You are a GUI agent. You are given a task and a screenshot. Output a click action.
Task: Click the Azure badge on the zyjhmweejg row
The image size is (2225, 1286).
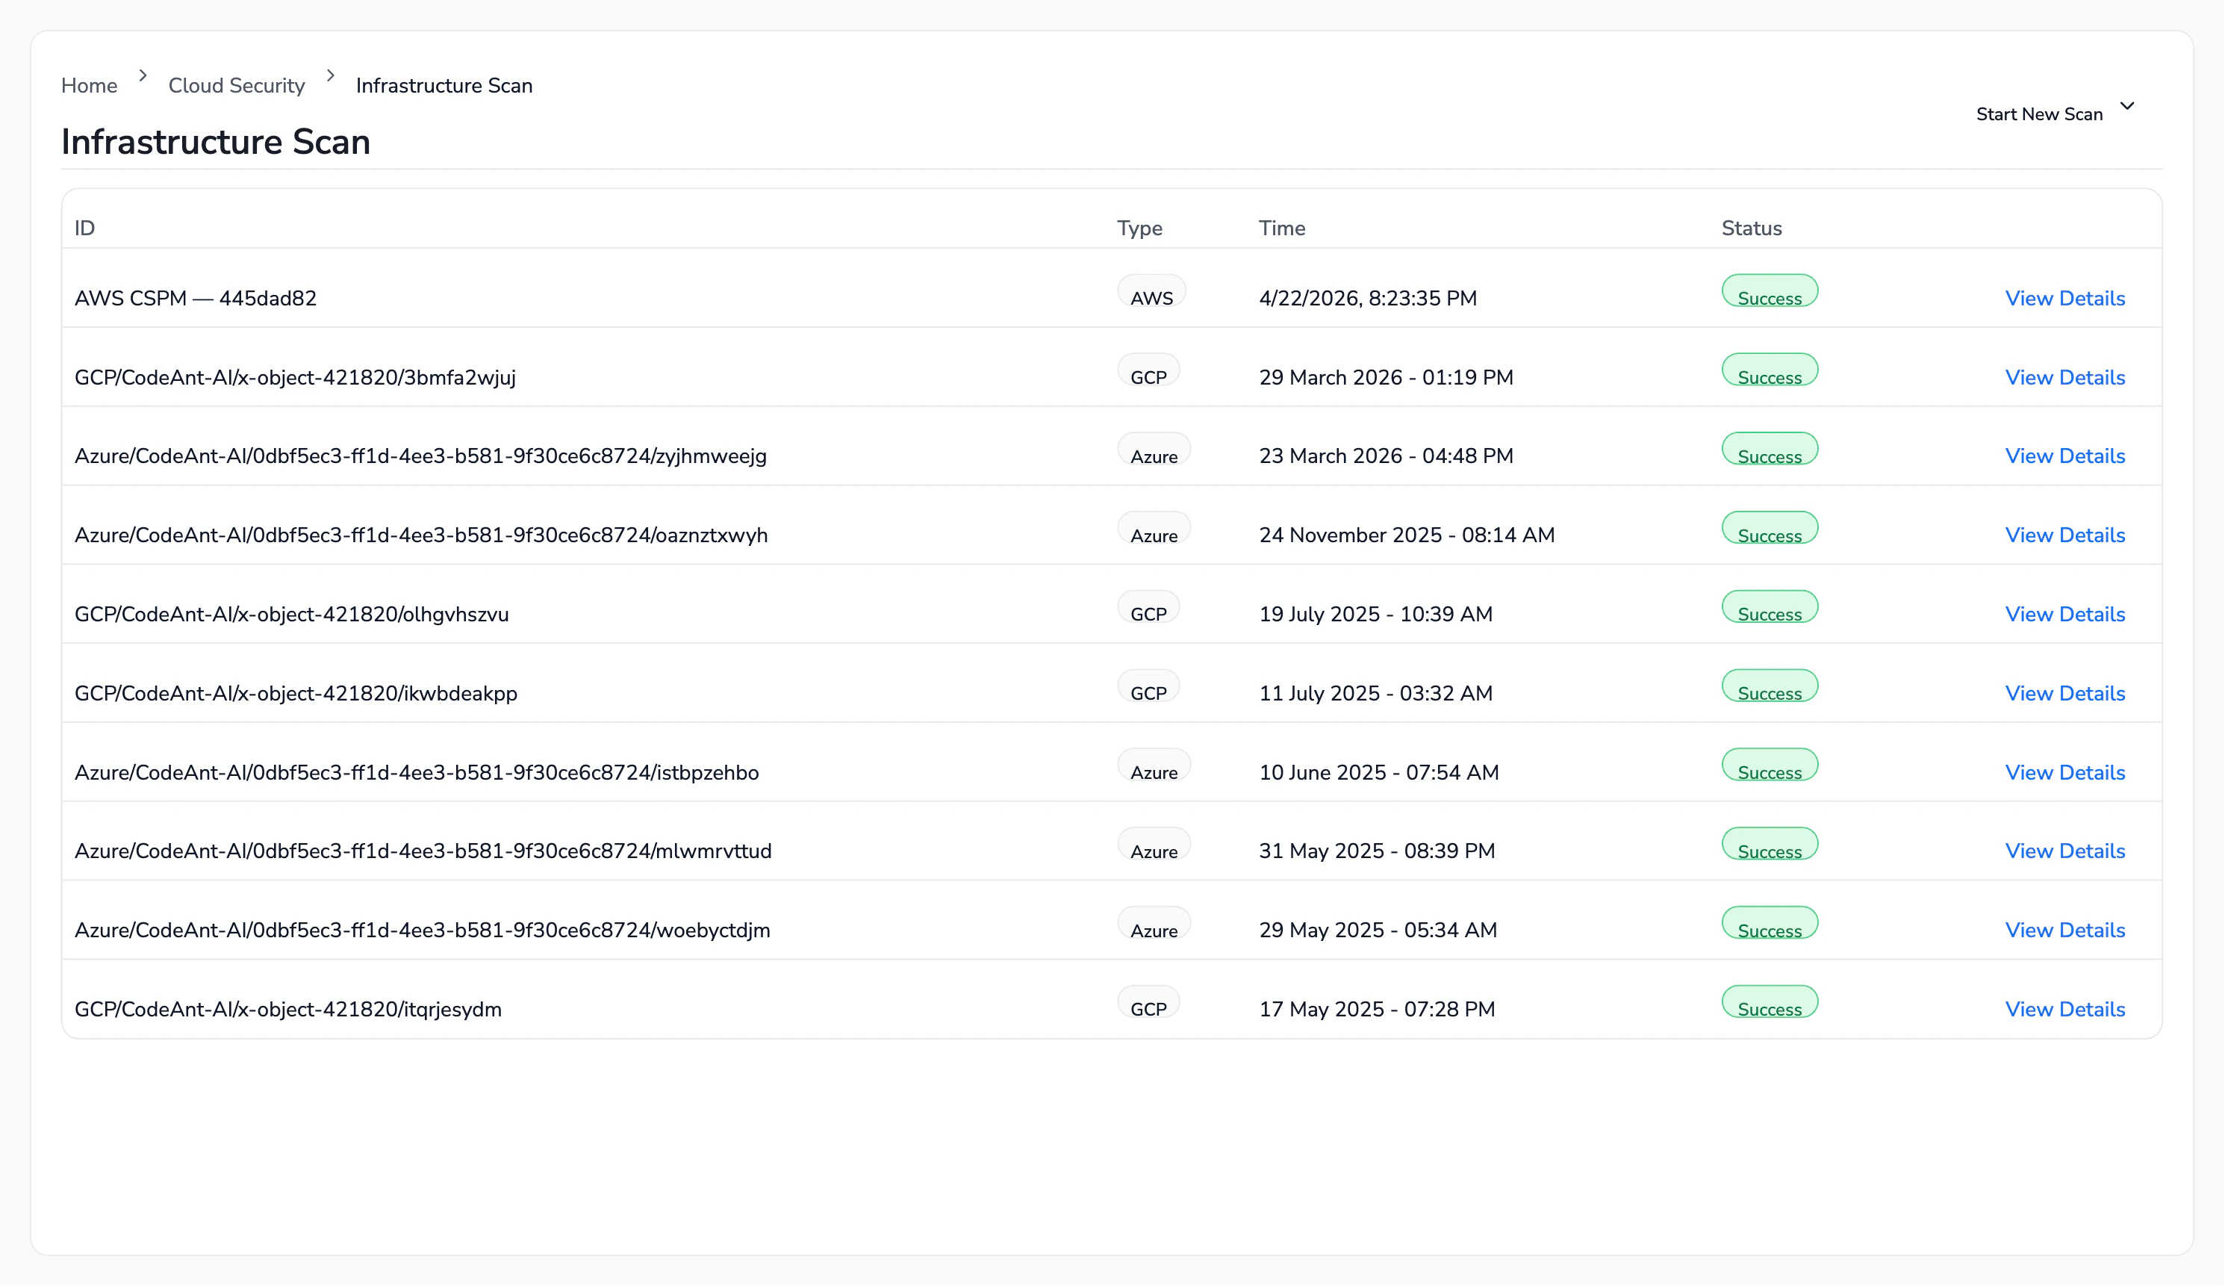1153,450
